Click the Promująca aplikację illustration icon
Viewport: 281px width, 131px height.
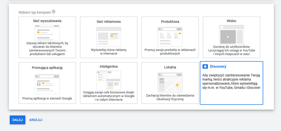point(47,84)
